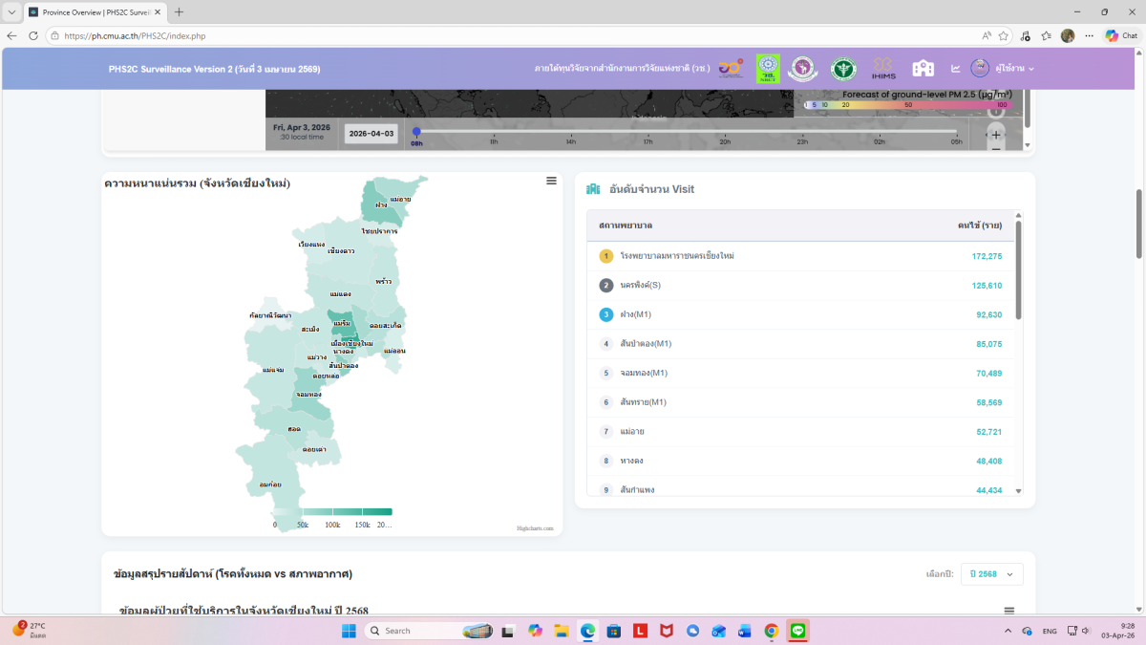Viewport: 1146px width, 645px height.
Task: Open the density map chart hamburger menu
Action: (551, 181)
